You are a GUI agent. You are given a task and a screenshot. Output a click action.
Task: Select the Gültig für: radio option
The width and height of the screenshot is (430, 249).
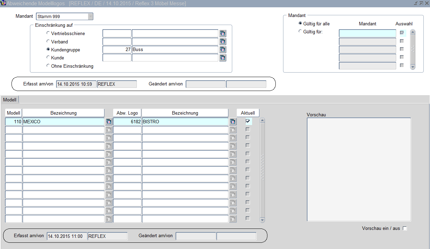coord(300,31)
